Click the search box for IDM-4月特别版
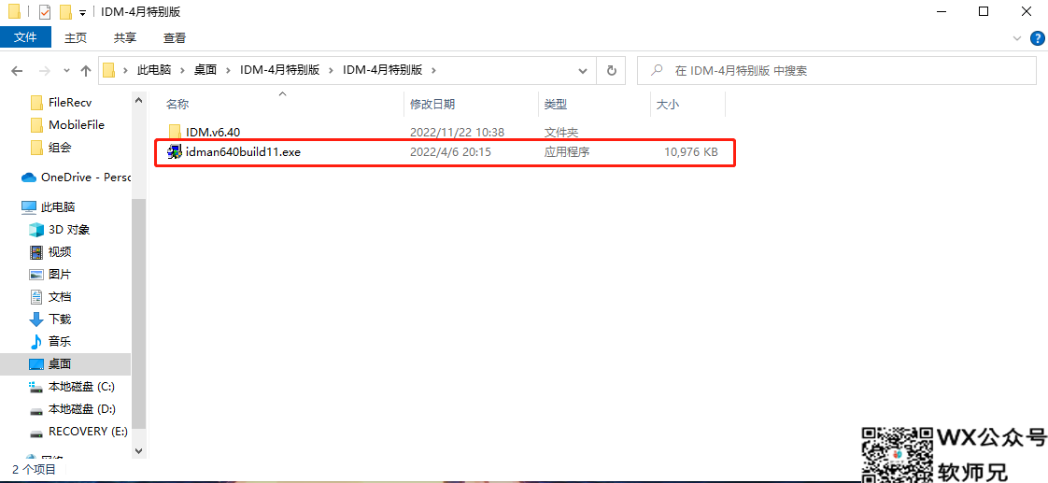Screen dimensions: 1048x483 tap(835, 70)
